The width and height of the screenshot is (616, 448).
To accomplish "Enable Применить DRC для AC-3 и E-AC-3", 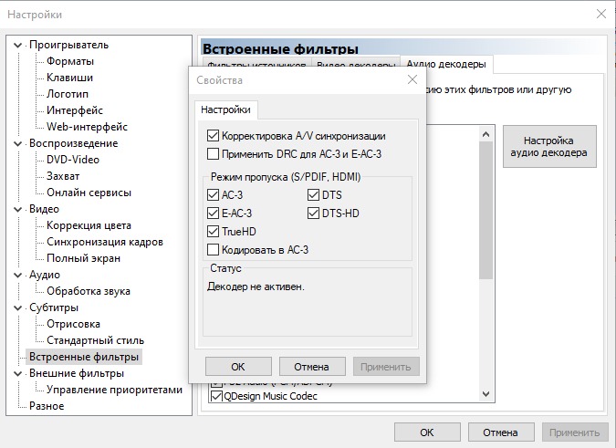I will (214, 154).
